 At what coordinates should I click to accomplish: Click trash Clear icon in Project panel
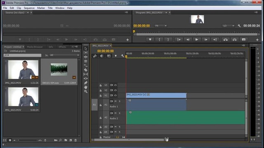(75, 140)
